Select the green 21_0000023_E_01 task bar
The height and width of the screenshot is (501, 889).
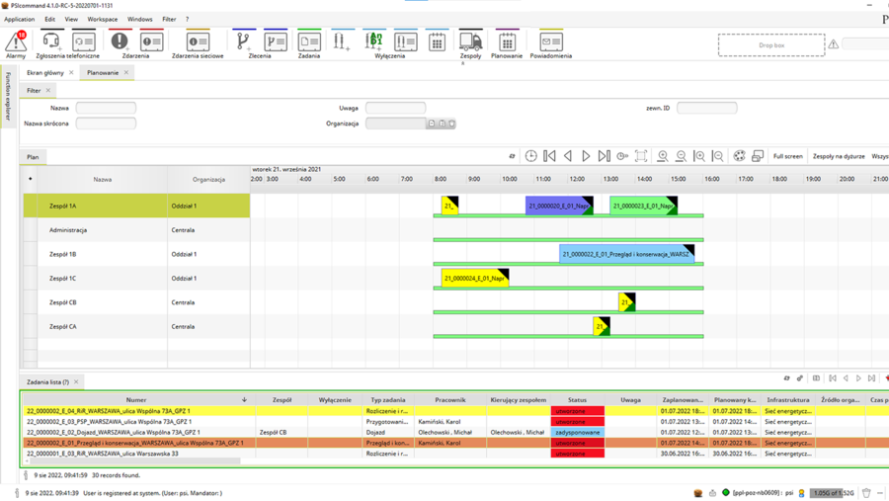pos(643,206)
